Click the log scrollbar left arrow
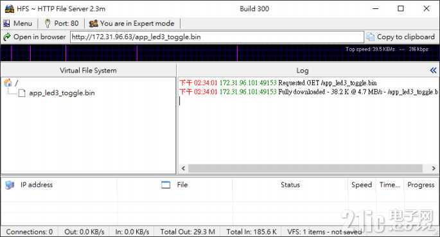 point(183,168)
